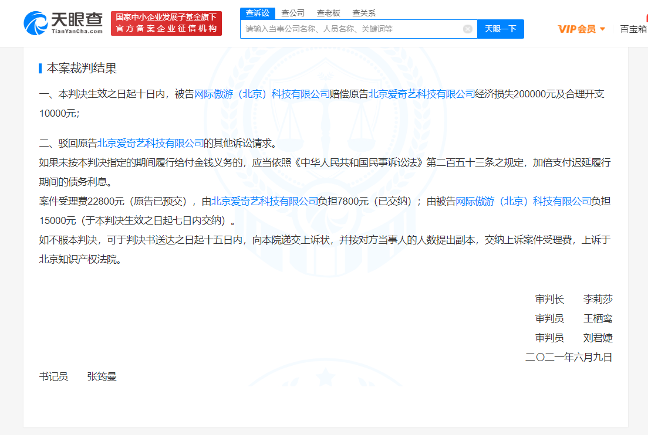Click the 天眼一下 search button
Viewport: 648px width, 435px height.
pos(501,29)
